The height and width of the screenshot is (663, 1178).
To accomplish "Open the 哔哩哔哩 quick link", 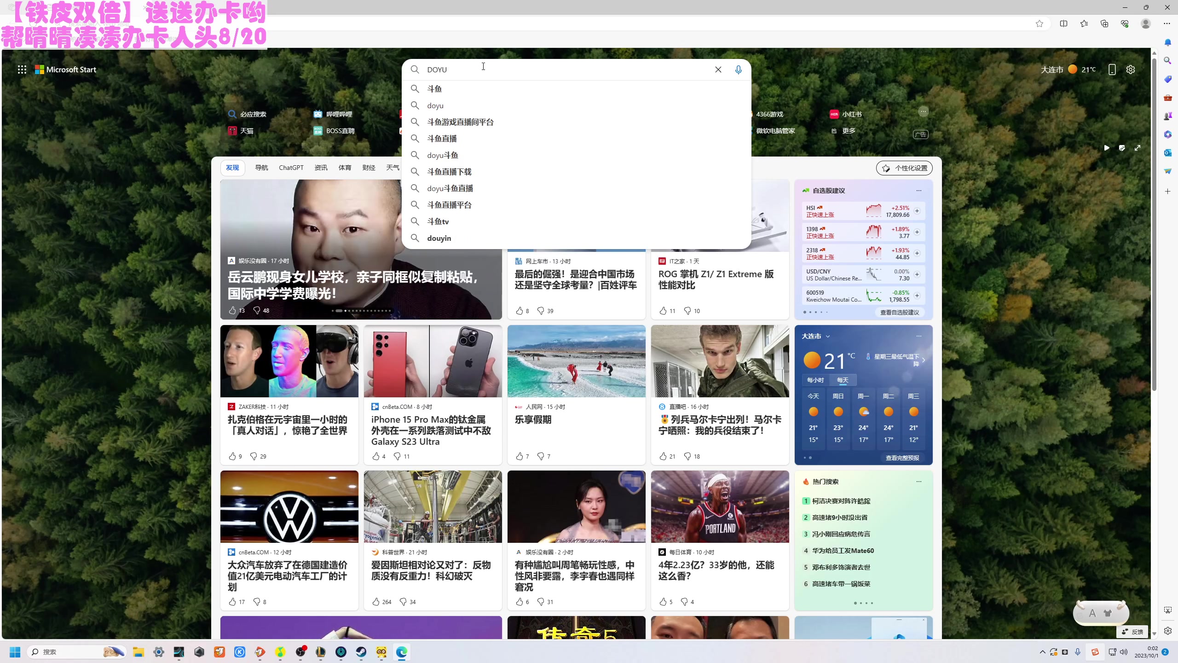I will pos(333,114).
